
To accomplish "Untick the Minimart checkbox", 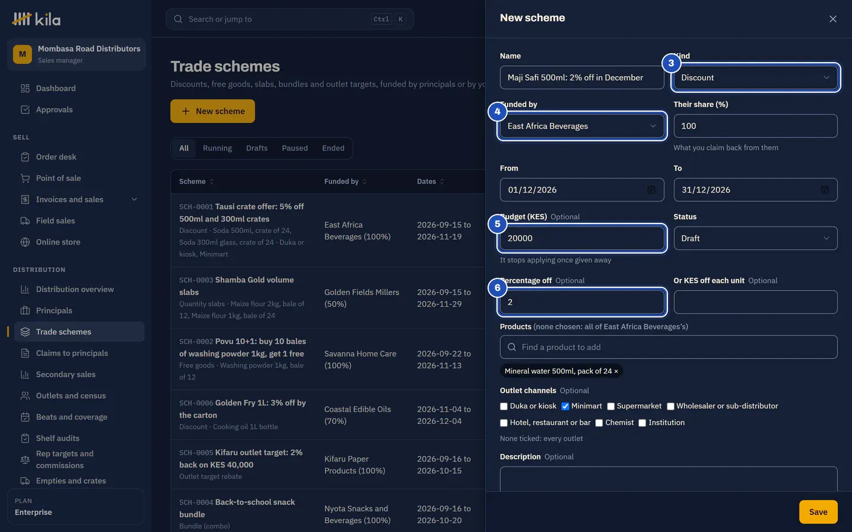I will 565,406.
